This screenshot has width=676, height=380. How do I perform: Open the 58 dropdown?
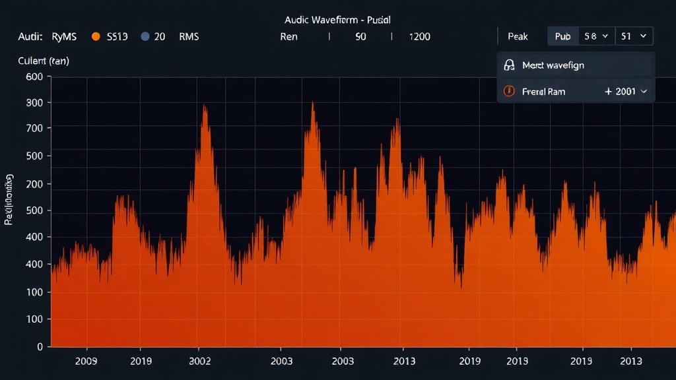[x=596, y=36]
